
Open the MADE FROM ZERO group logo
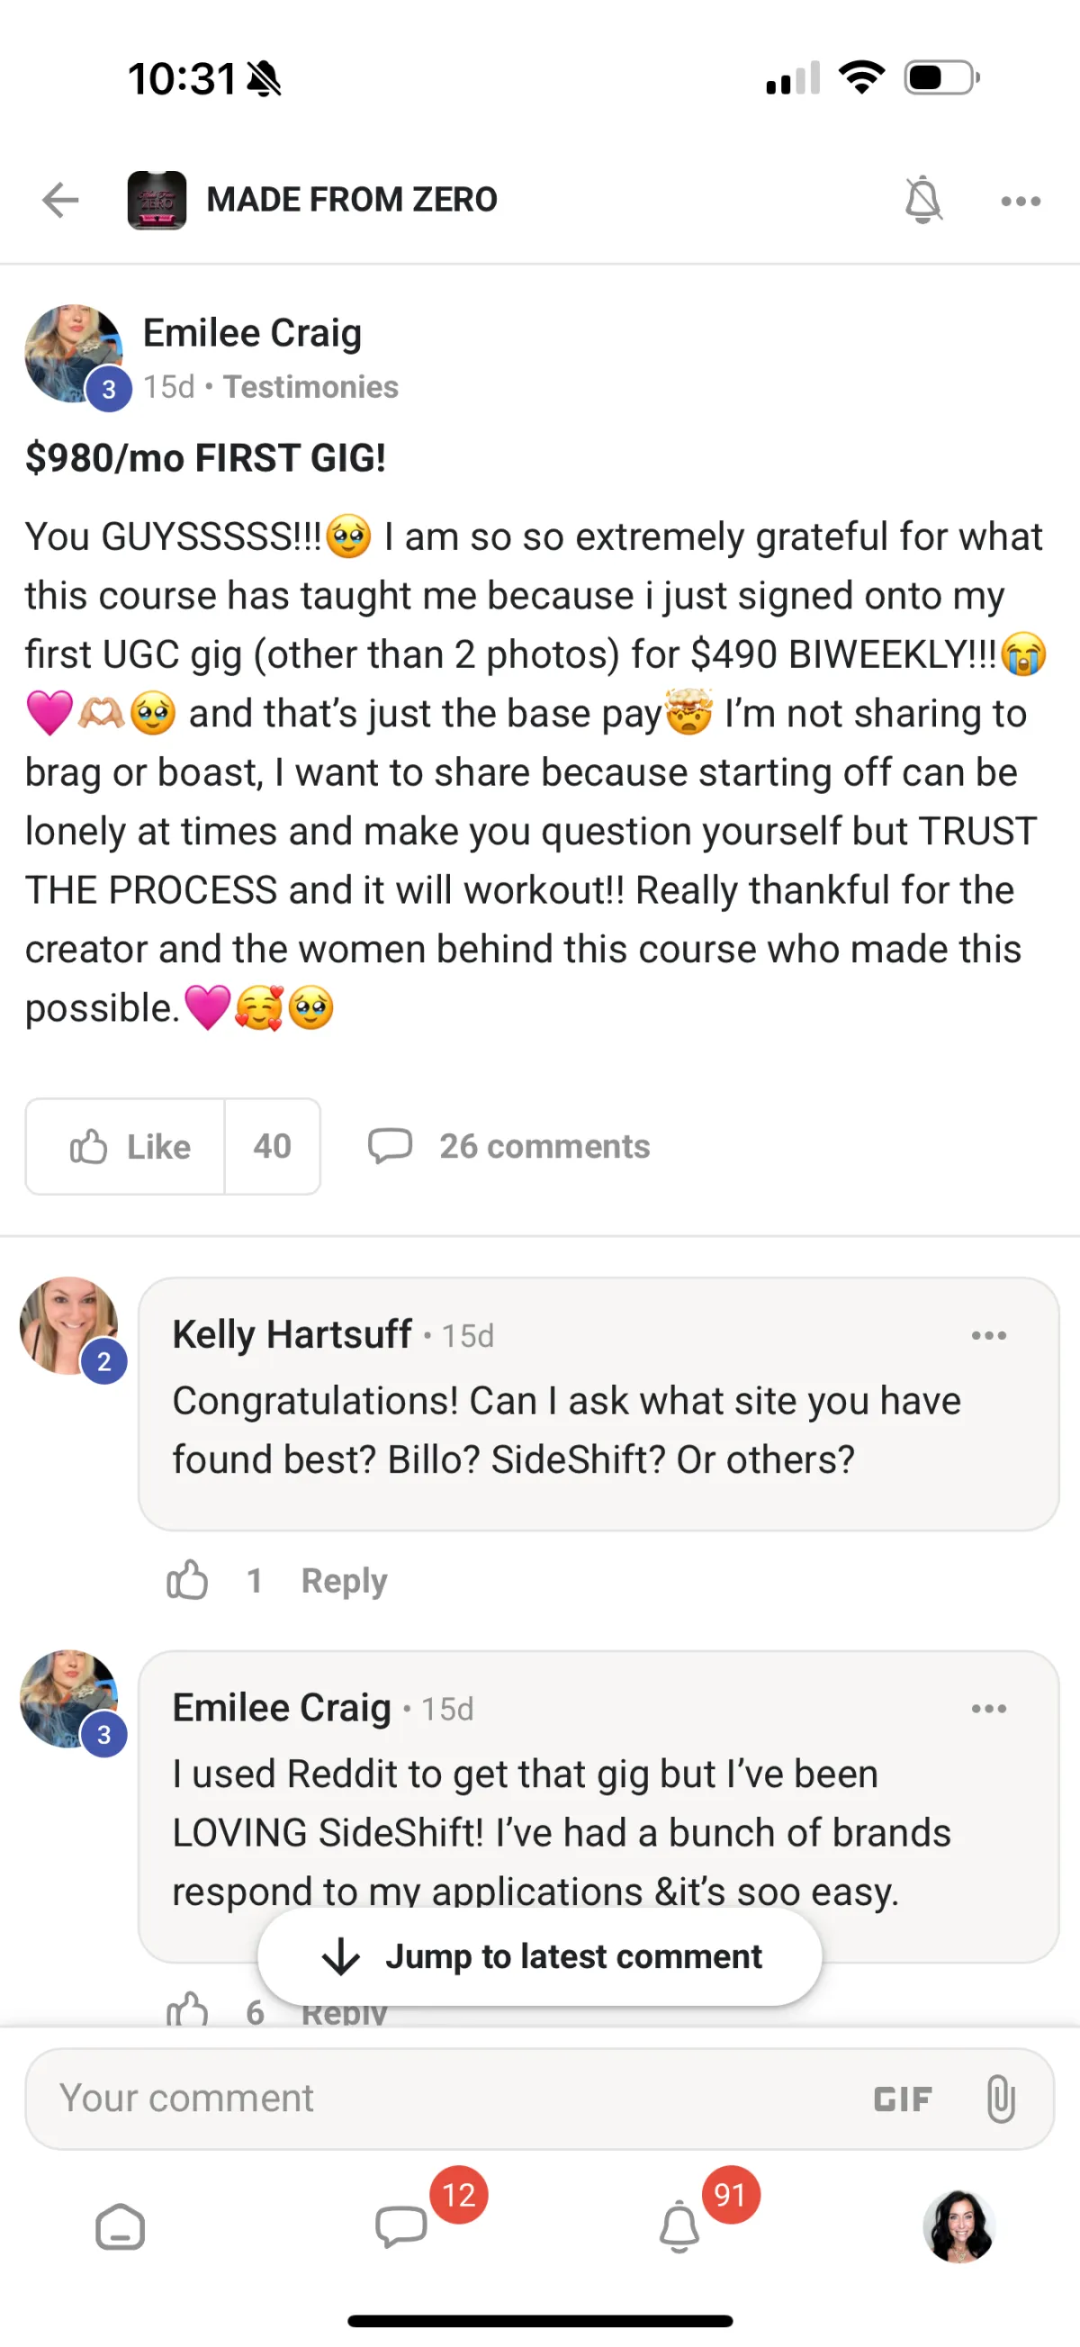157,200
